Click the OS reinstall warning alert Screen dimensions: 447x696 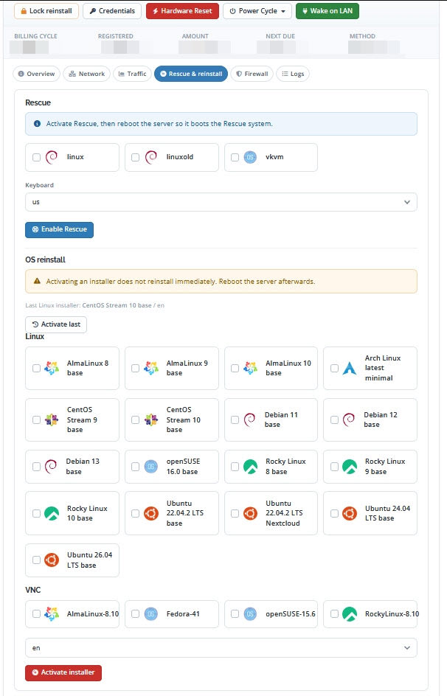pyautogui.click(x=221, y=282)
